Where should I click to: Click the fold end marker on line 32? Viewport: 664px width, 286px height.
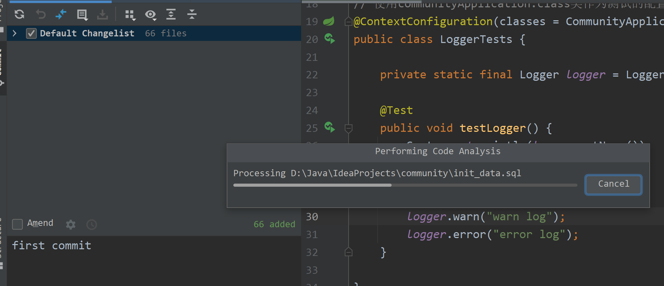tap(348, 252)
